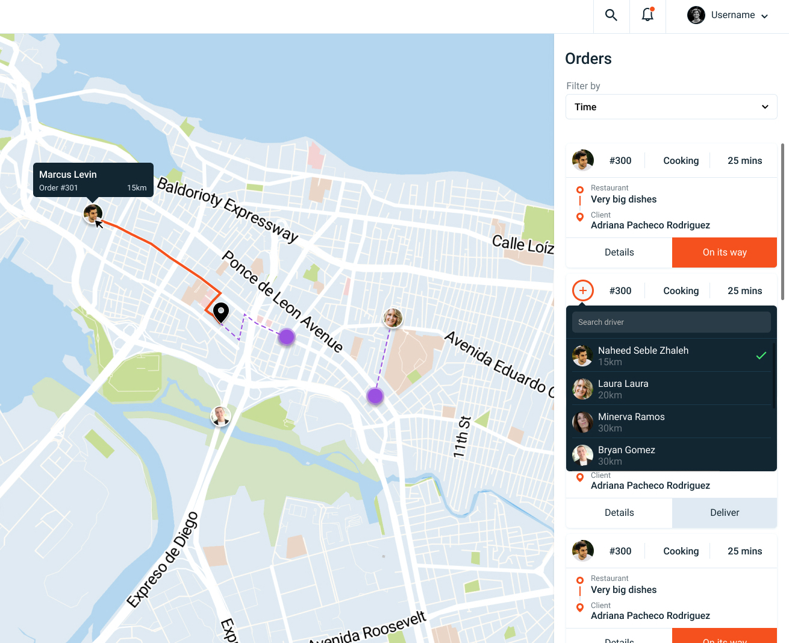Click the orange plus assign-driver icon
Screen dimensions: 789x643
582,290
